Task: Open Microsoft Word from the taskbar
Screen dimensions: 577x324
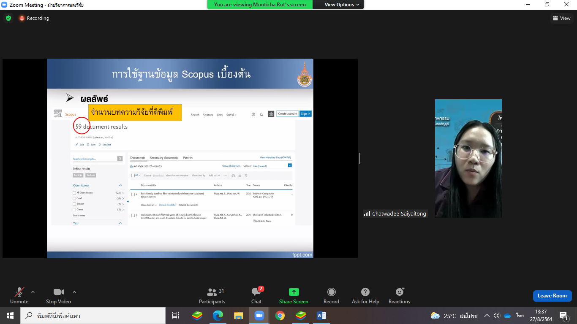Action: pyautogui.click(x=321, y=316)
